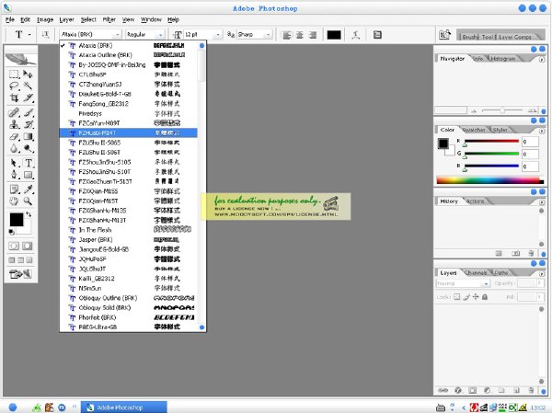This screenshot has width=552, height=413.
Task: Select the Path Selection tool
Action: 14,163
